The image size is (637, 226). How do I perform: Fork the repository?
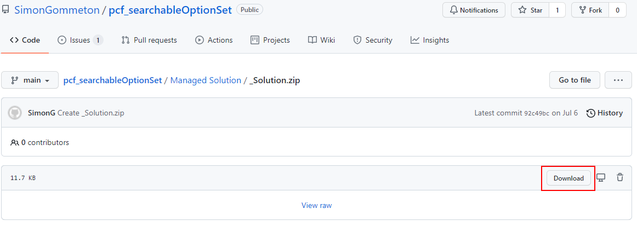coord(590,10)
